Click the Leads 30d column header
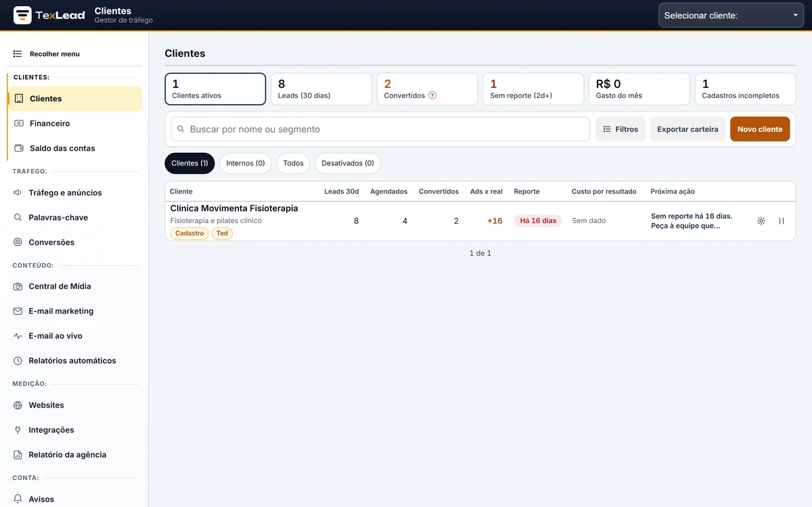The width and height of the screenshot is (812, 507). click(342, 192)
